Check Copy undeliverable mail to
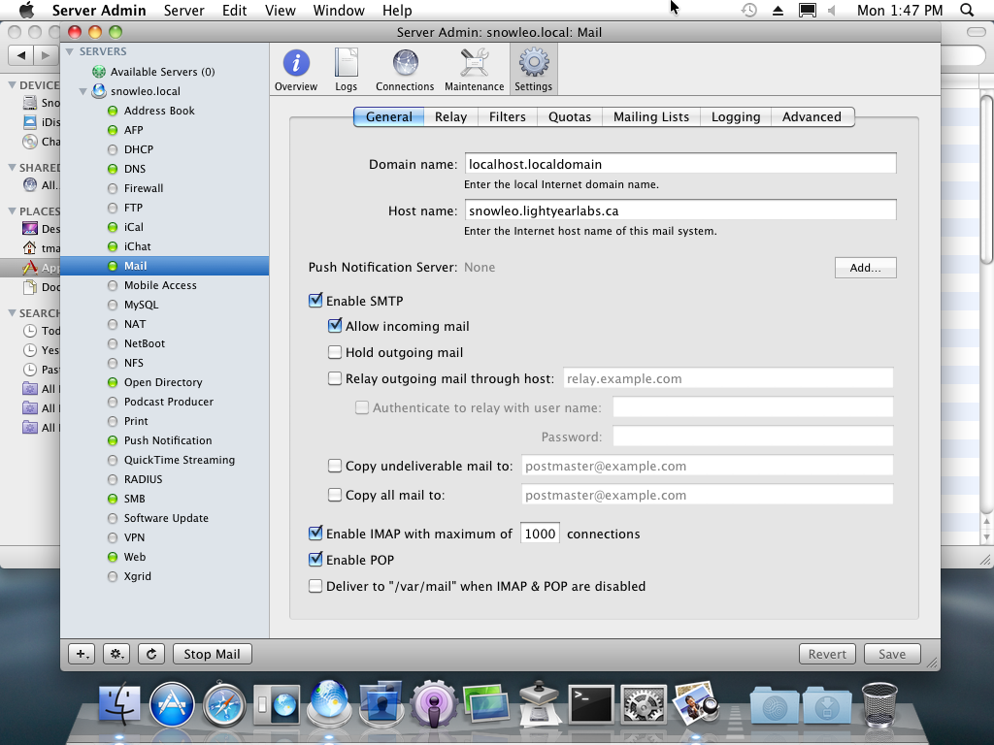Viewport: 994px width, 745px height. (x=335, y=466)
